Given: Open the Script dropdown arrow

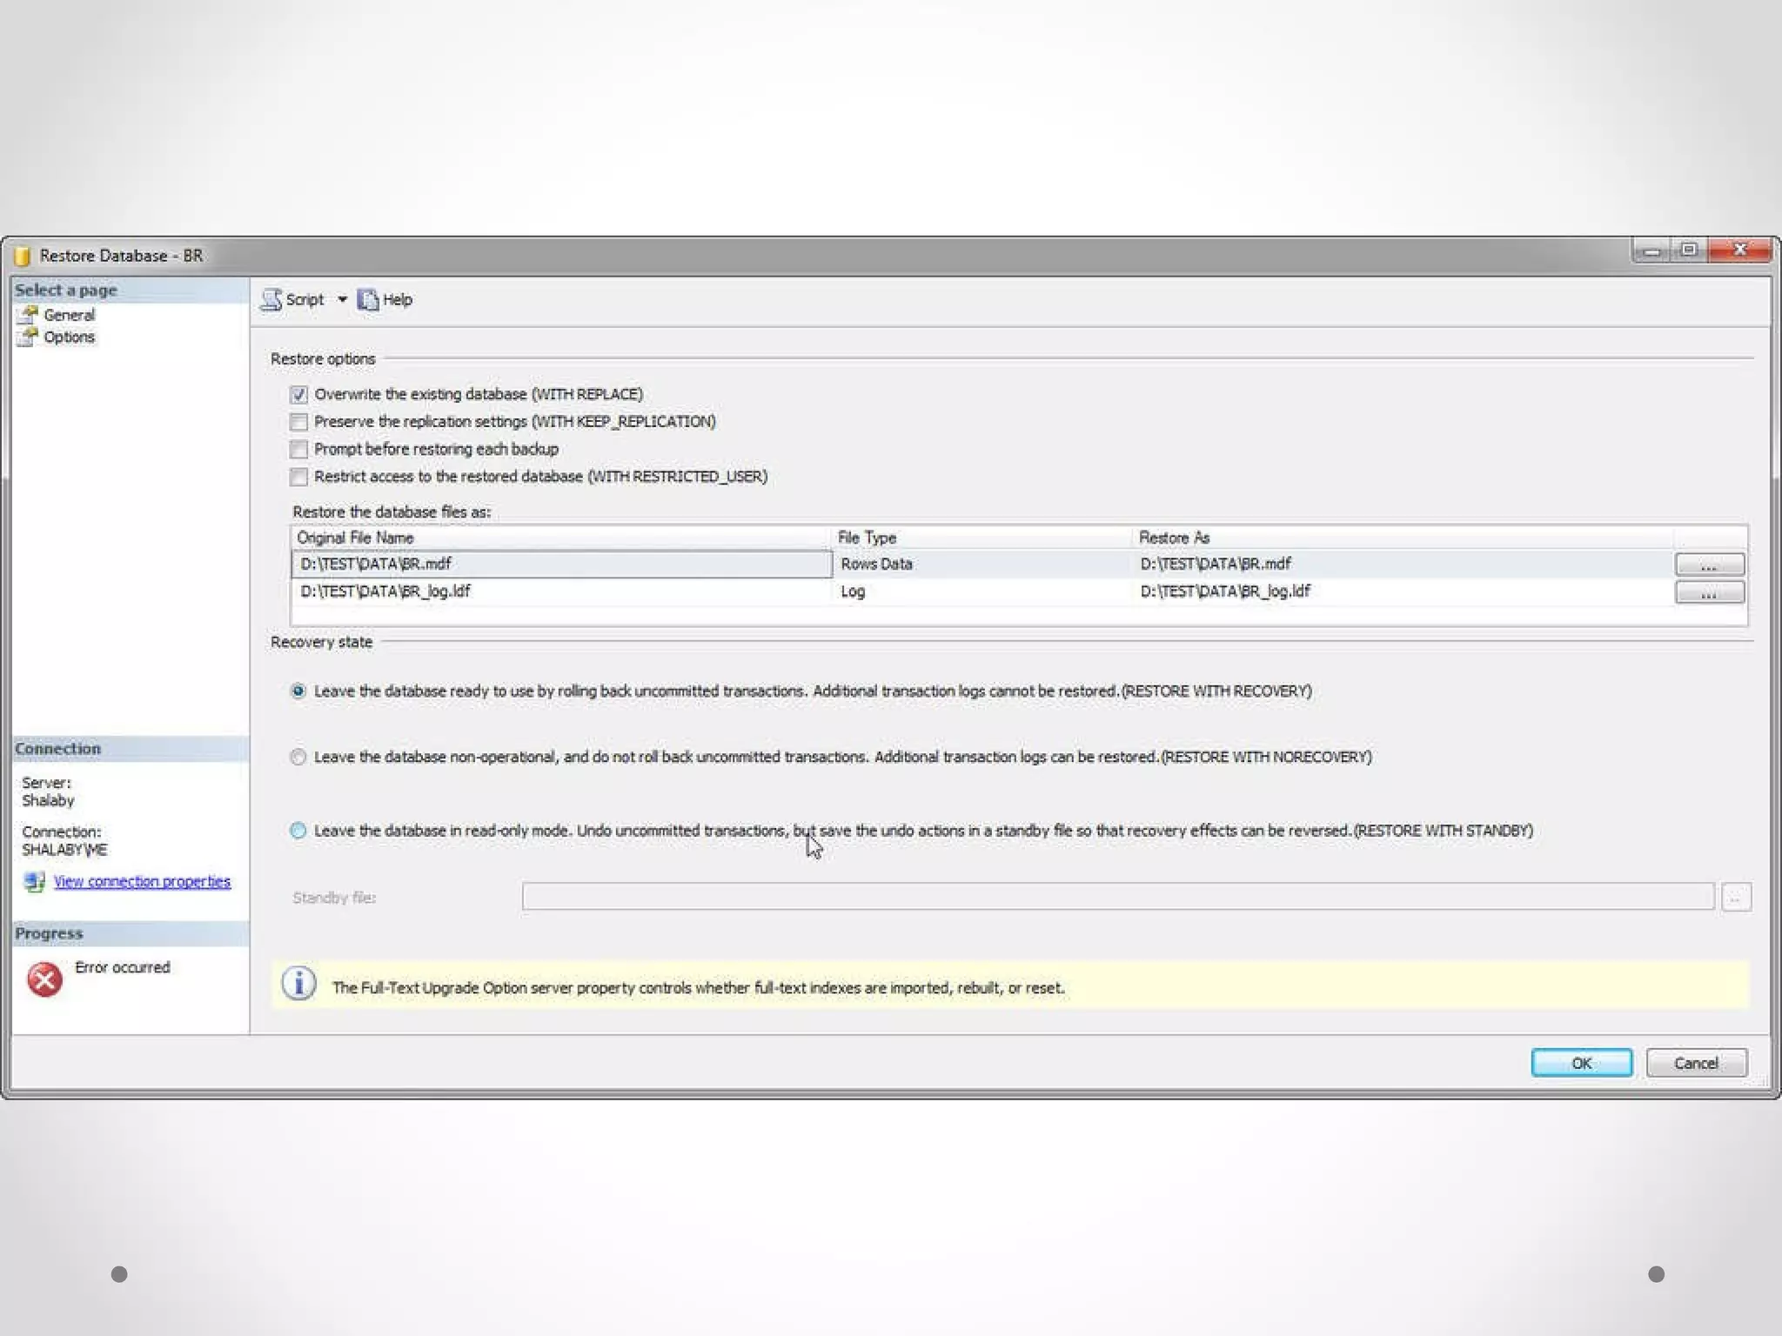Looking at the screenshot, I should [x=342, y=300].
